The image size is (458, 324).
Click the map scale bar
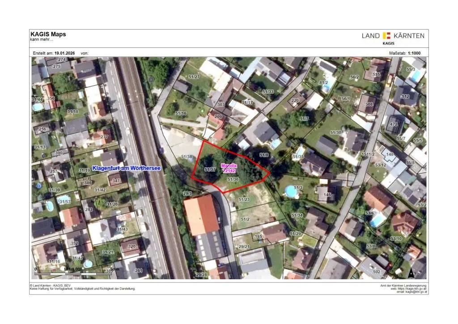(73, 274)
